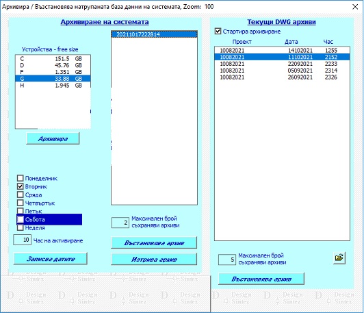The height and width of the screenshot is (313, 364).
Task: Select DWG archive dated 26092021
Action: 282,77
